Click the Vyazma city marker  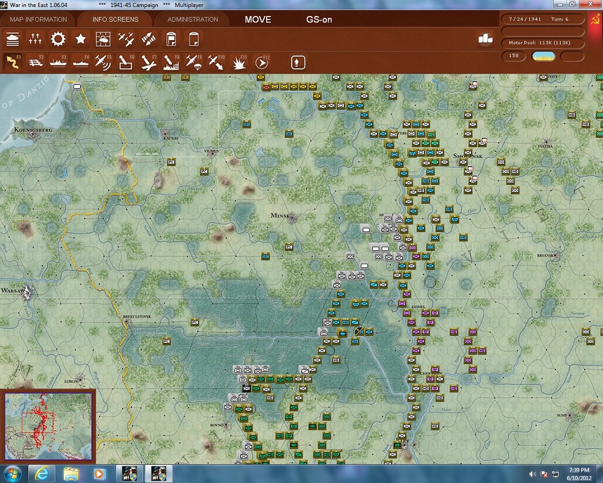[x=545, y=141]
